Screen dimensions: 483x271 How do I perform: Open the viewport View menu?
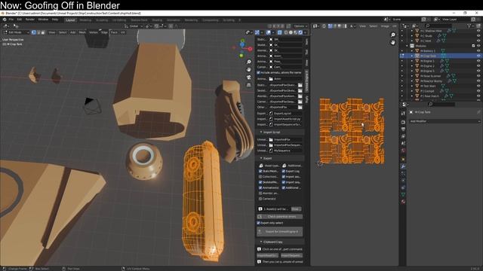pos(52,32)
